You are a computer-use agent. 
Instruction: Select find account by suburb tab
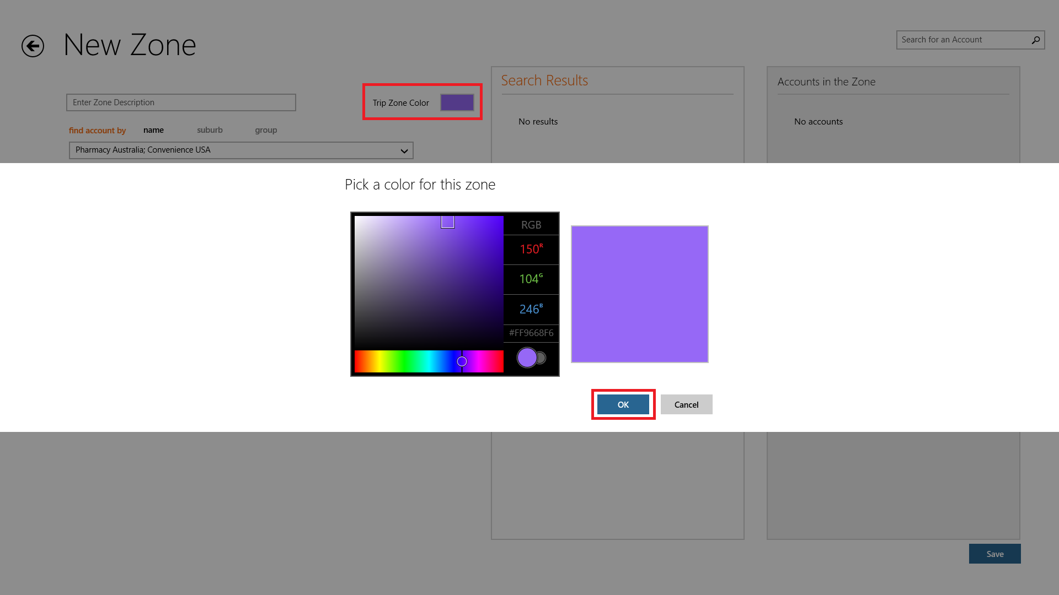[x=210, y=130]
